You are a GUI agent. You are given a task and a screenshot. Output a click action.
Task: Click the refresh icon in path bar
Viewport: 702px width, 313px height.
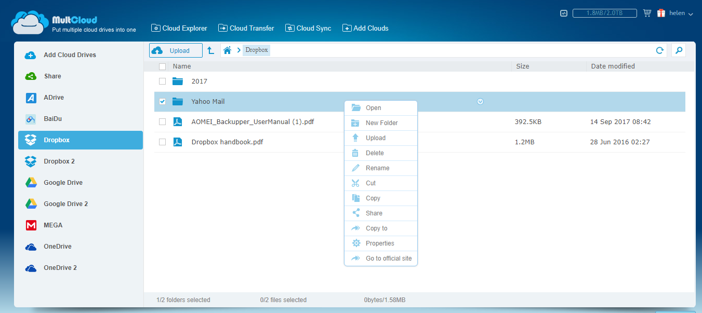(x=659, y=50)
